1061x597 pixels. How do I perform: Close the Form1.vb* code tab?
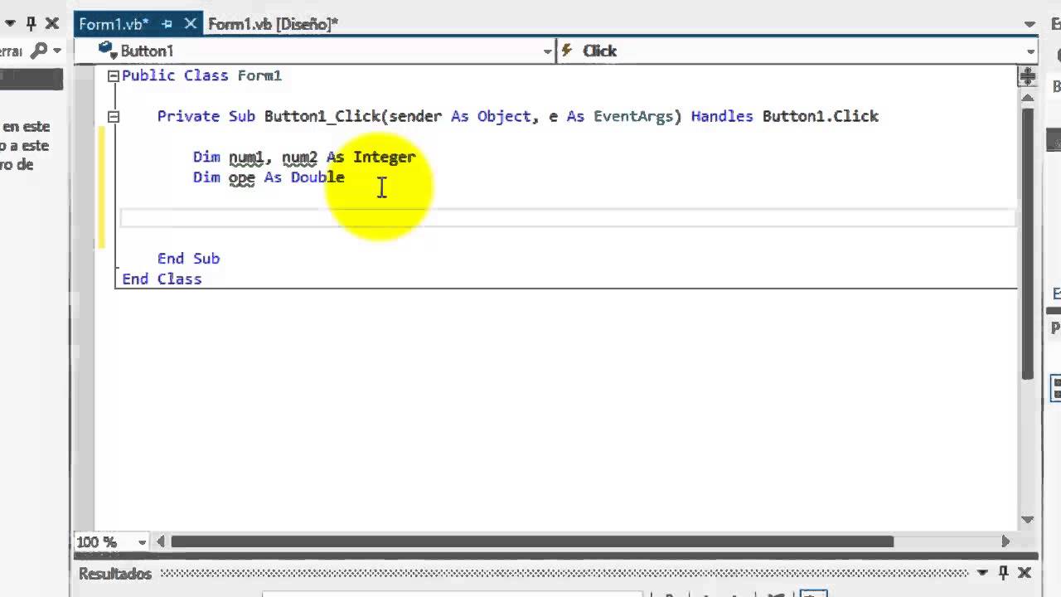pyautogui.click(x=190, y=24)
